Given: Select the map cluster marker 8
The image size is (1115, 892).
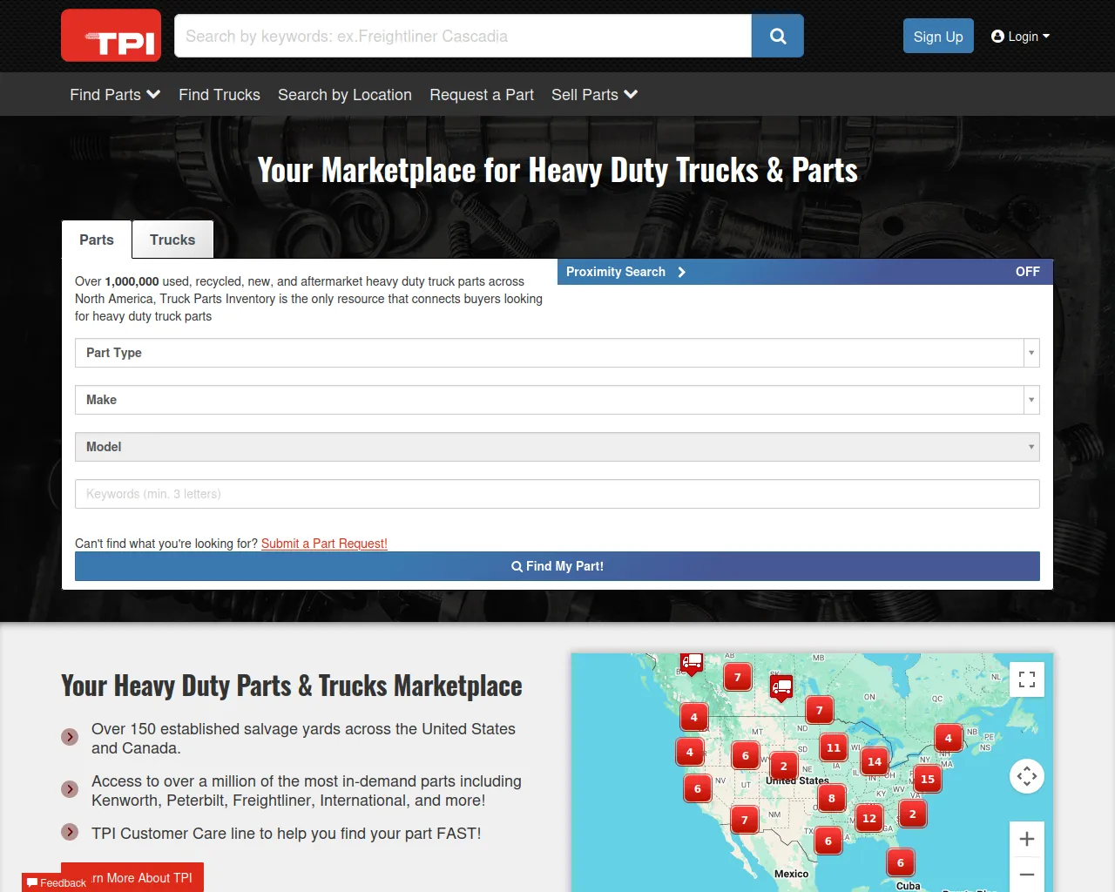Looking at the screenshot, I should [x=832, y=798].
